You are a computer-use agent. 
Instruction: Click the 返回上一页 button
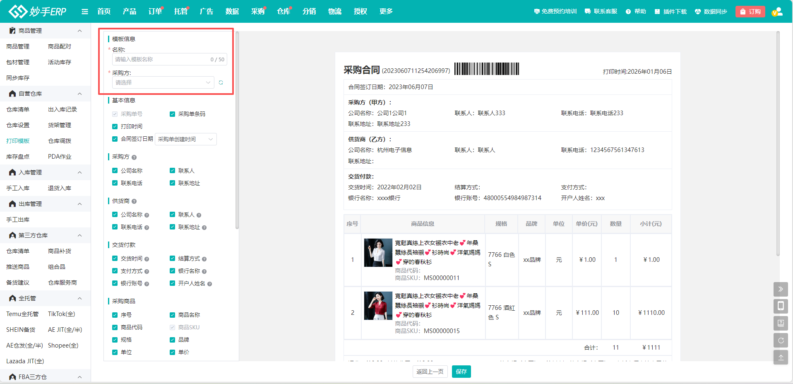tap(430, 372)
